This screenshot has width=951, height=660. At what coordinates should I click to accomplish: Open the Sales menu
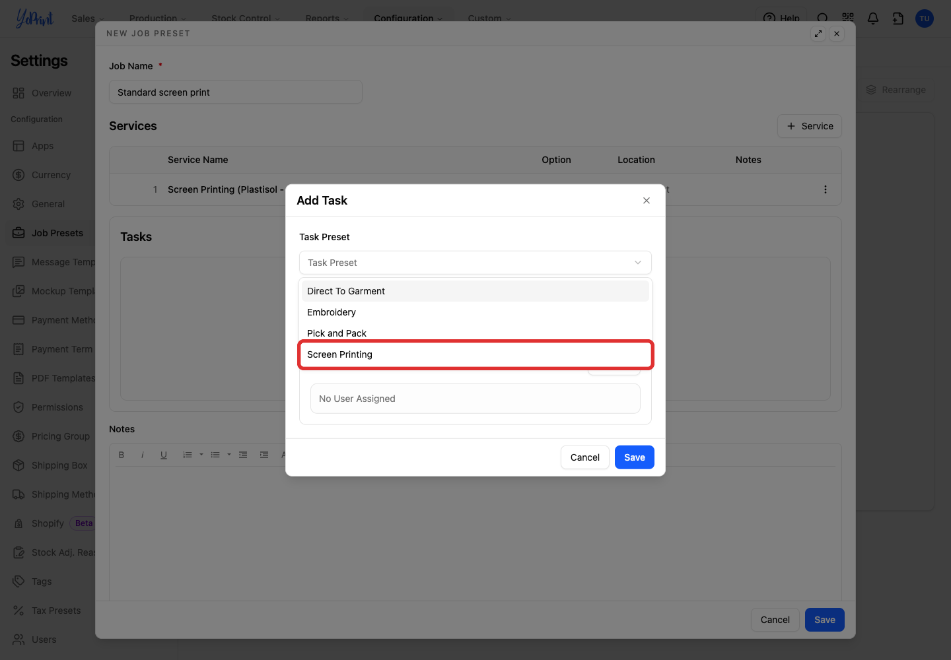click(x=88, y=18)
